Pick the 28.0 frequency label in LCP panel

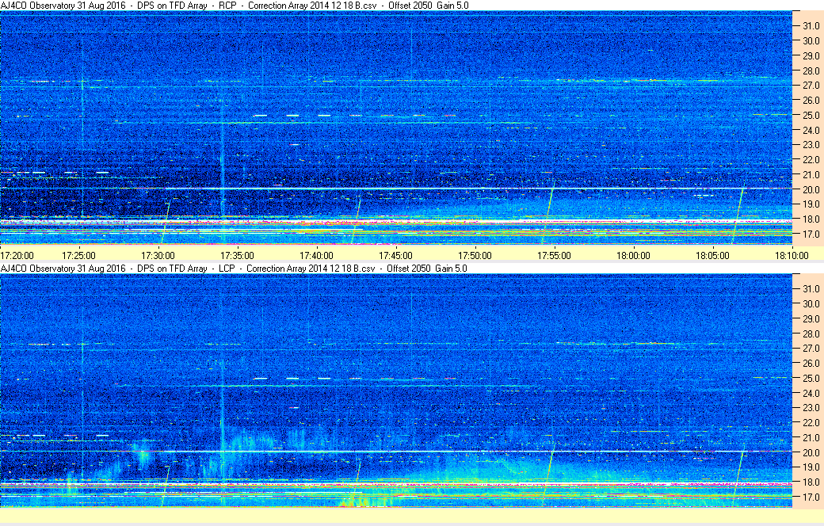click(x=811, y=334)
